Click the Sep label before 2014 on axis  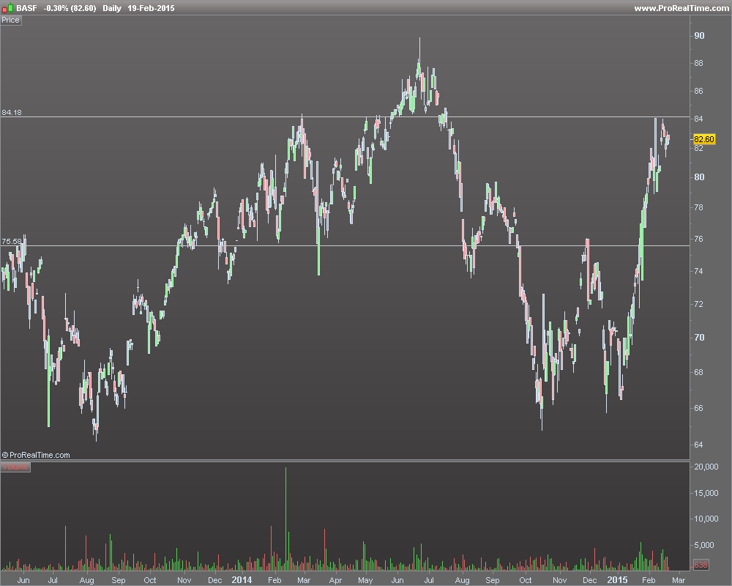click(118, 580)
